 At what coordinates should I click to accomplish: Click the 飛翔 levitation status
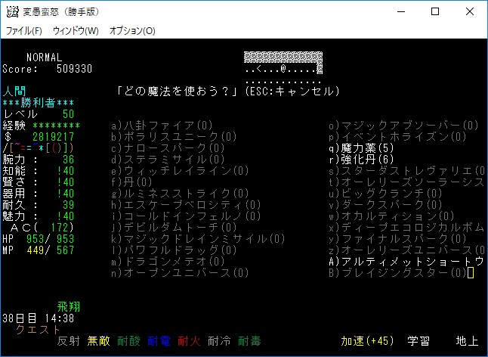69,307
